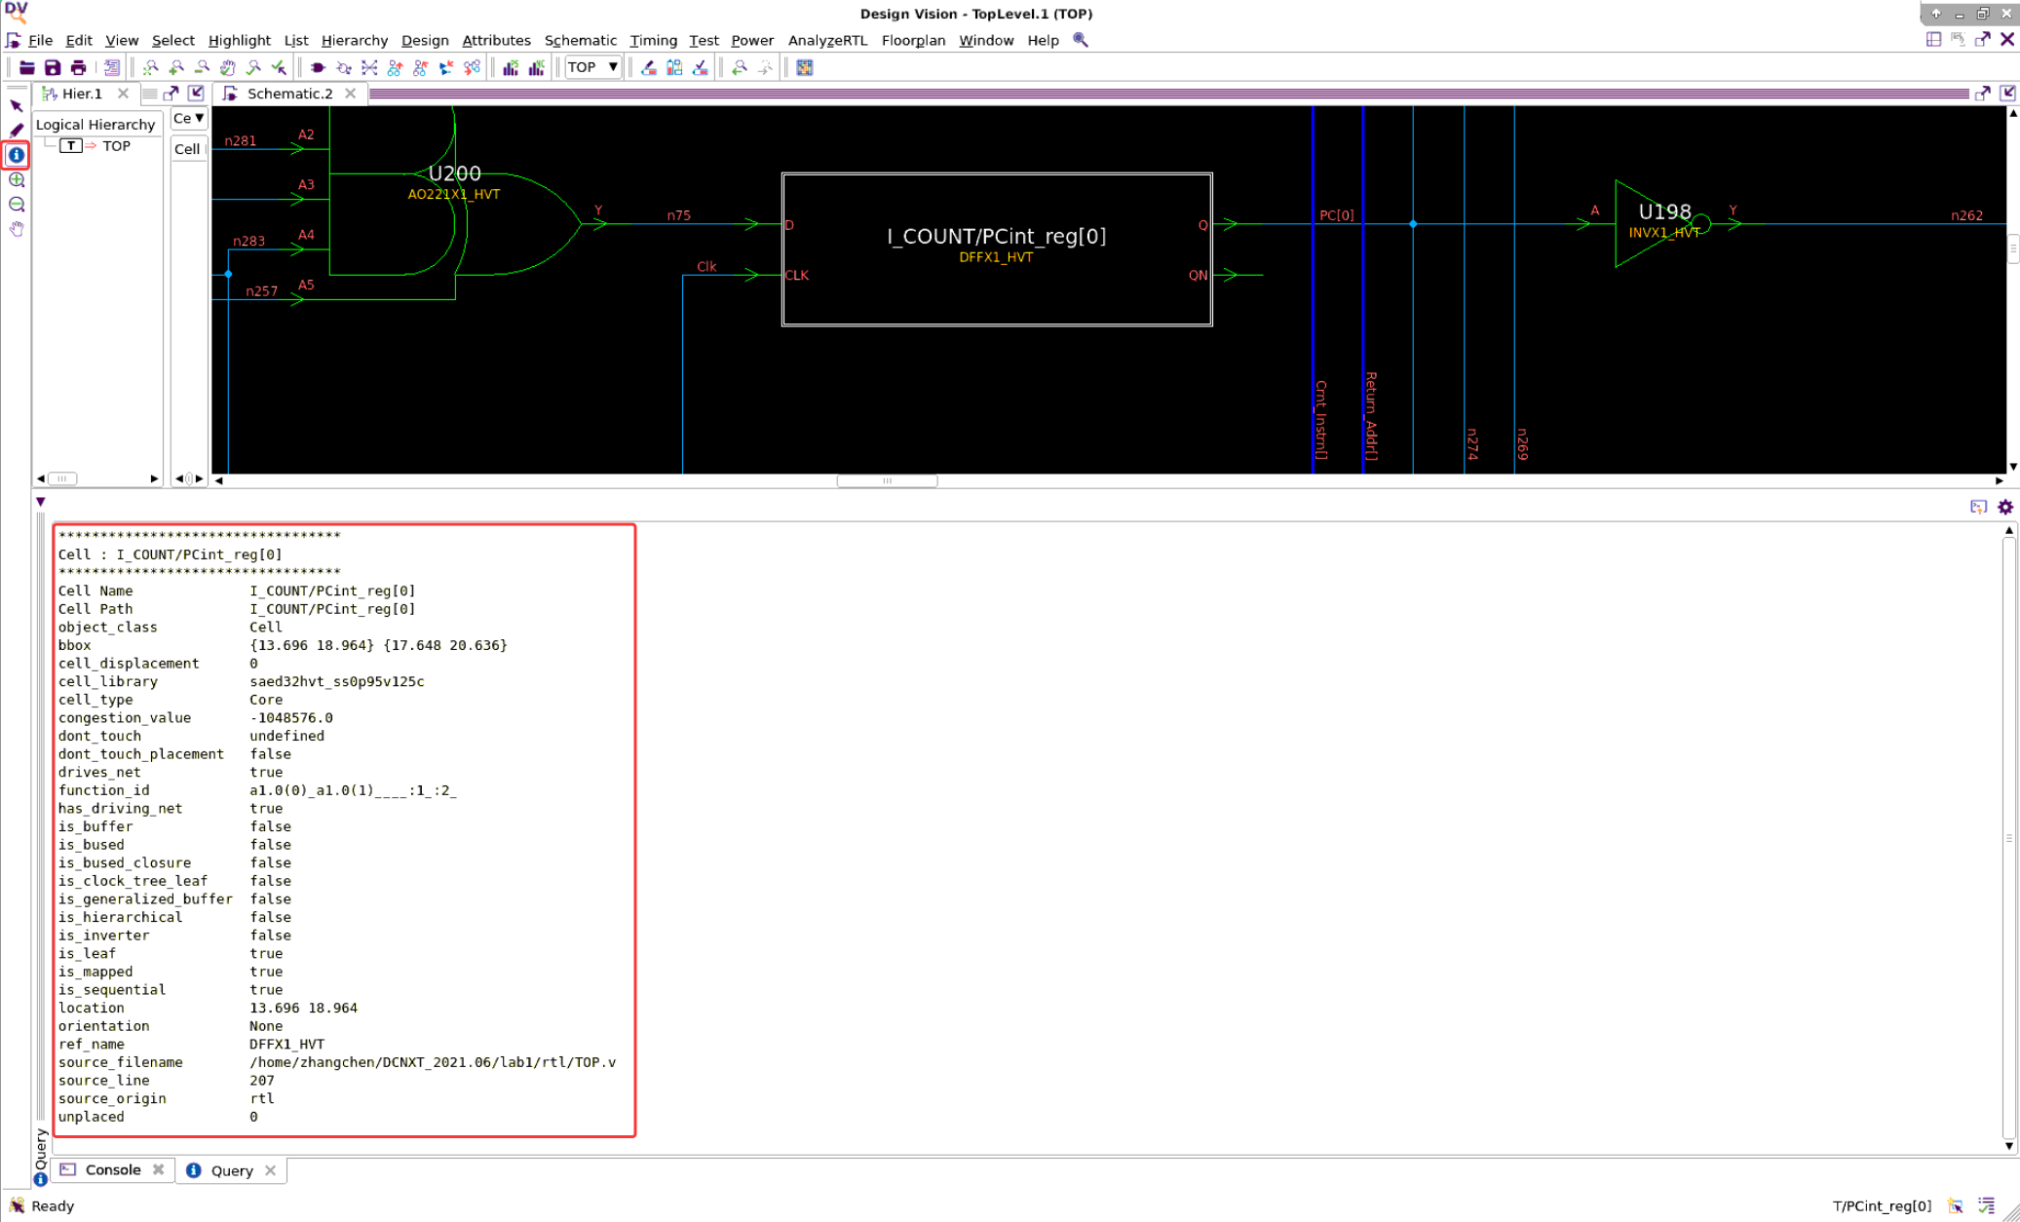Open the Timing menu
The image size is (2020, 1222).
point(652,40)
